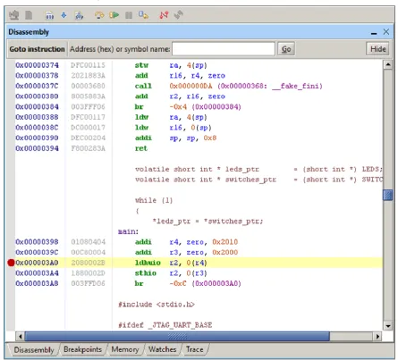Click the green Continue run icon
The height and width of the screenshot is (360, 398).
(x=114, y=15)
